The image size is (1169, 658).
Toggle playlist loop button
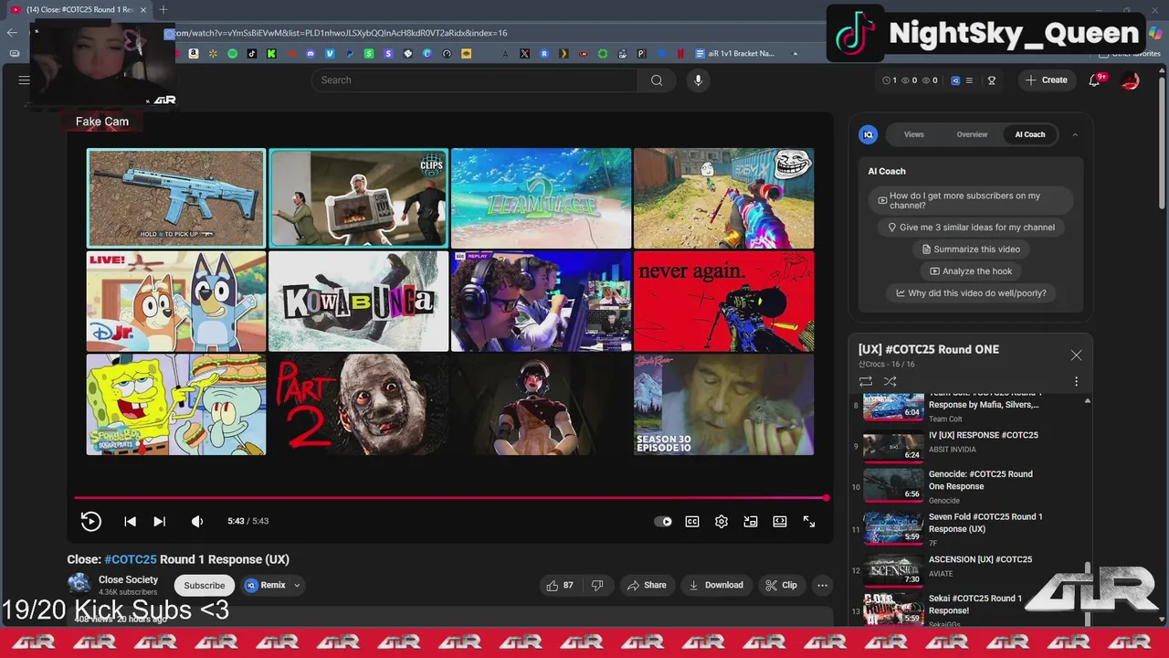point(866,381)
